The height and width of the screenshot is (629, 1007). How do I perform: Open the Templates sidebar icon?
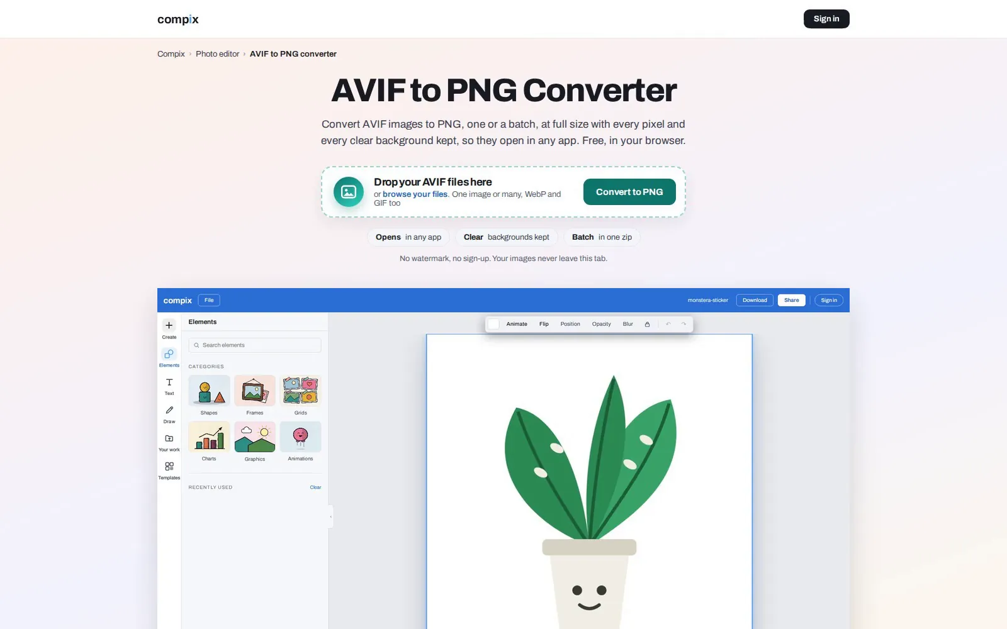tap(169, 466)
